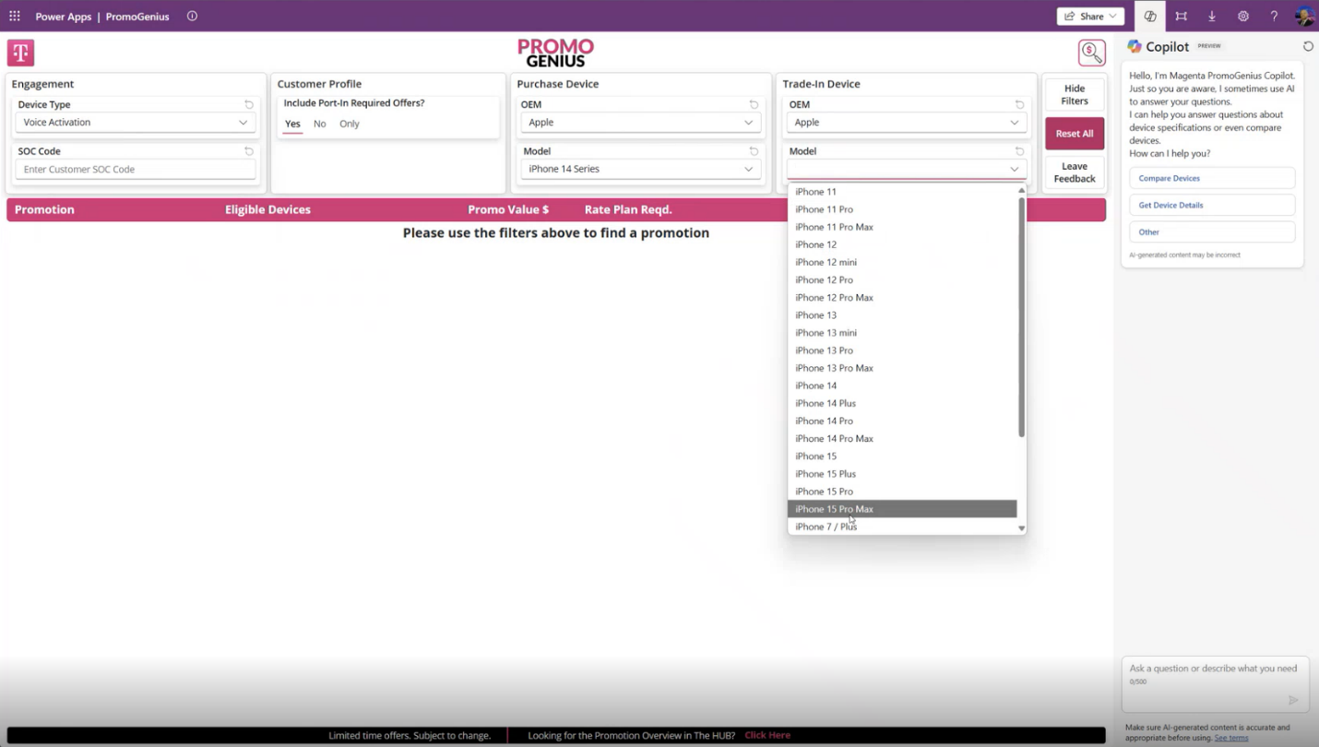Open the Share button dropdown
1319x747 pixels.
pyautogui.click(x=1090, y=16)
